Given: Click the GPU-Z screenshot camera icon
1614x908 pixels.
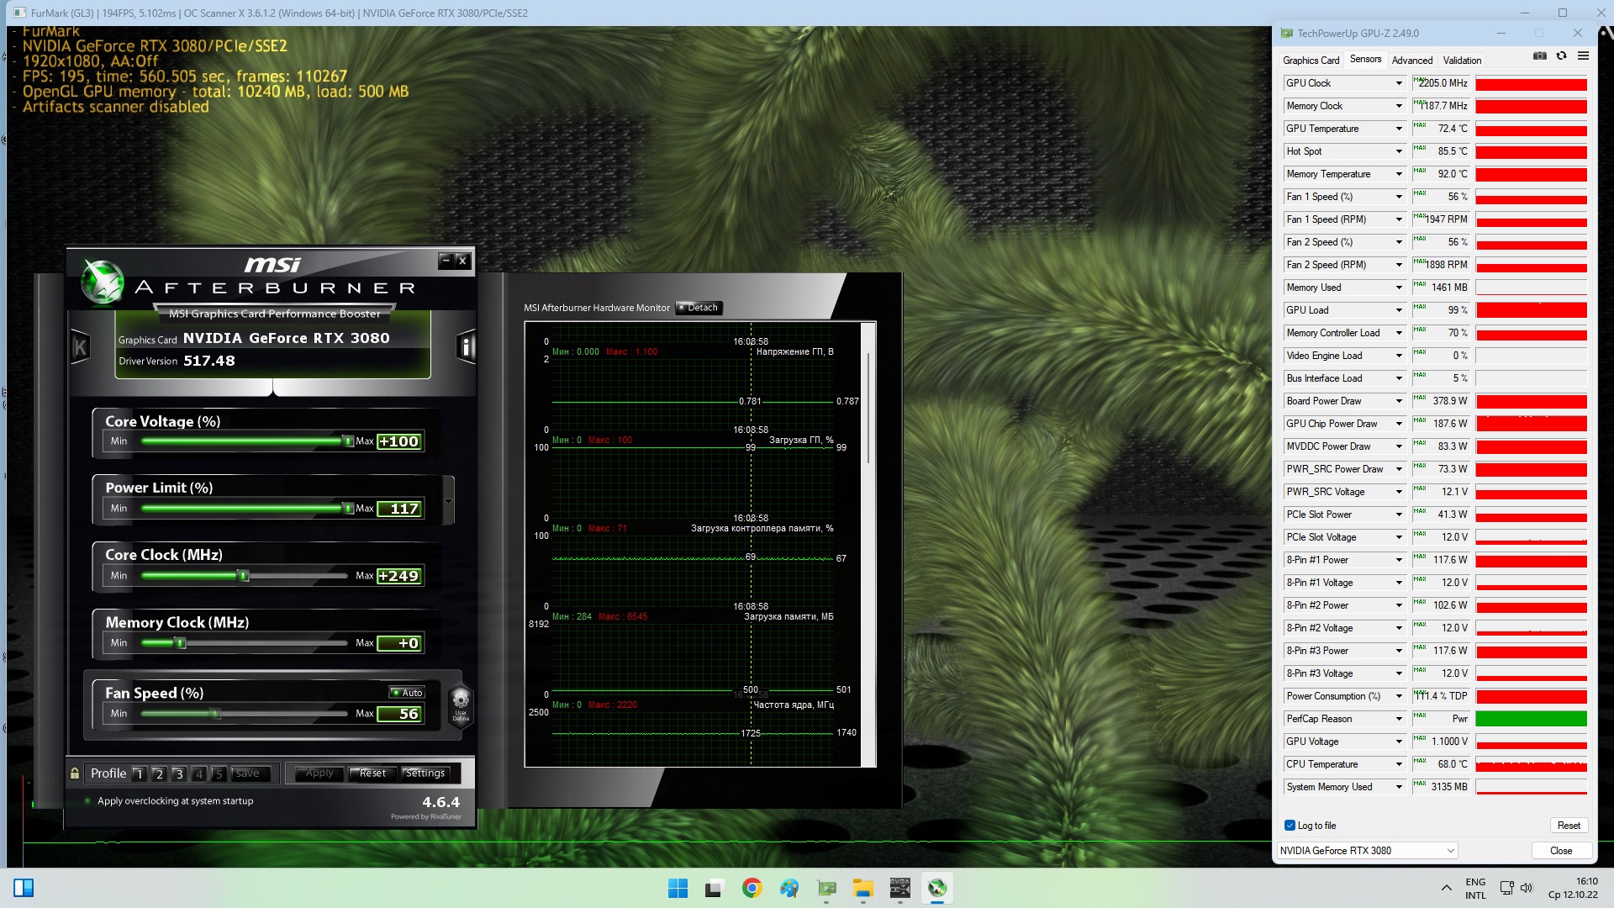Looking at the screenshot, I should (1539, 56).
